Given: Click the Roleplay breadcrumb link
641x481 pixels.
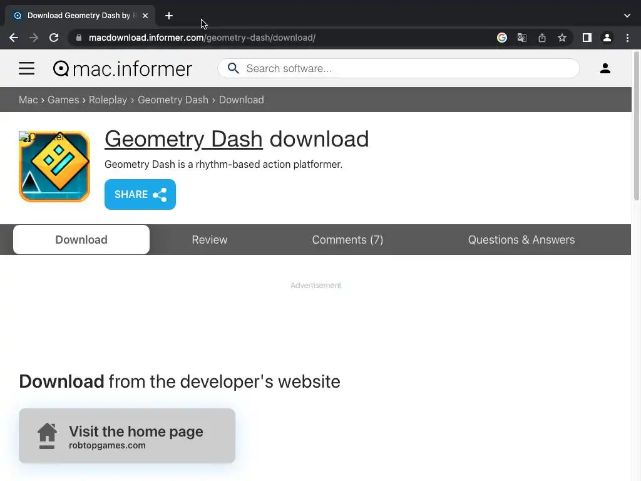Looking at the screenshot, I should point(108,100).
